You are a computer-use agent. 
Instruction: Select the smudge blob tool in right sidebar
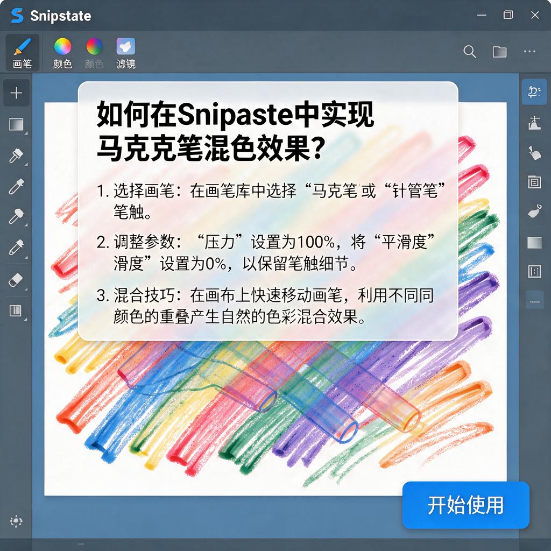534,211
